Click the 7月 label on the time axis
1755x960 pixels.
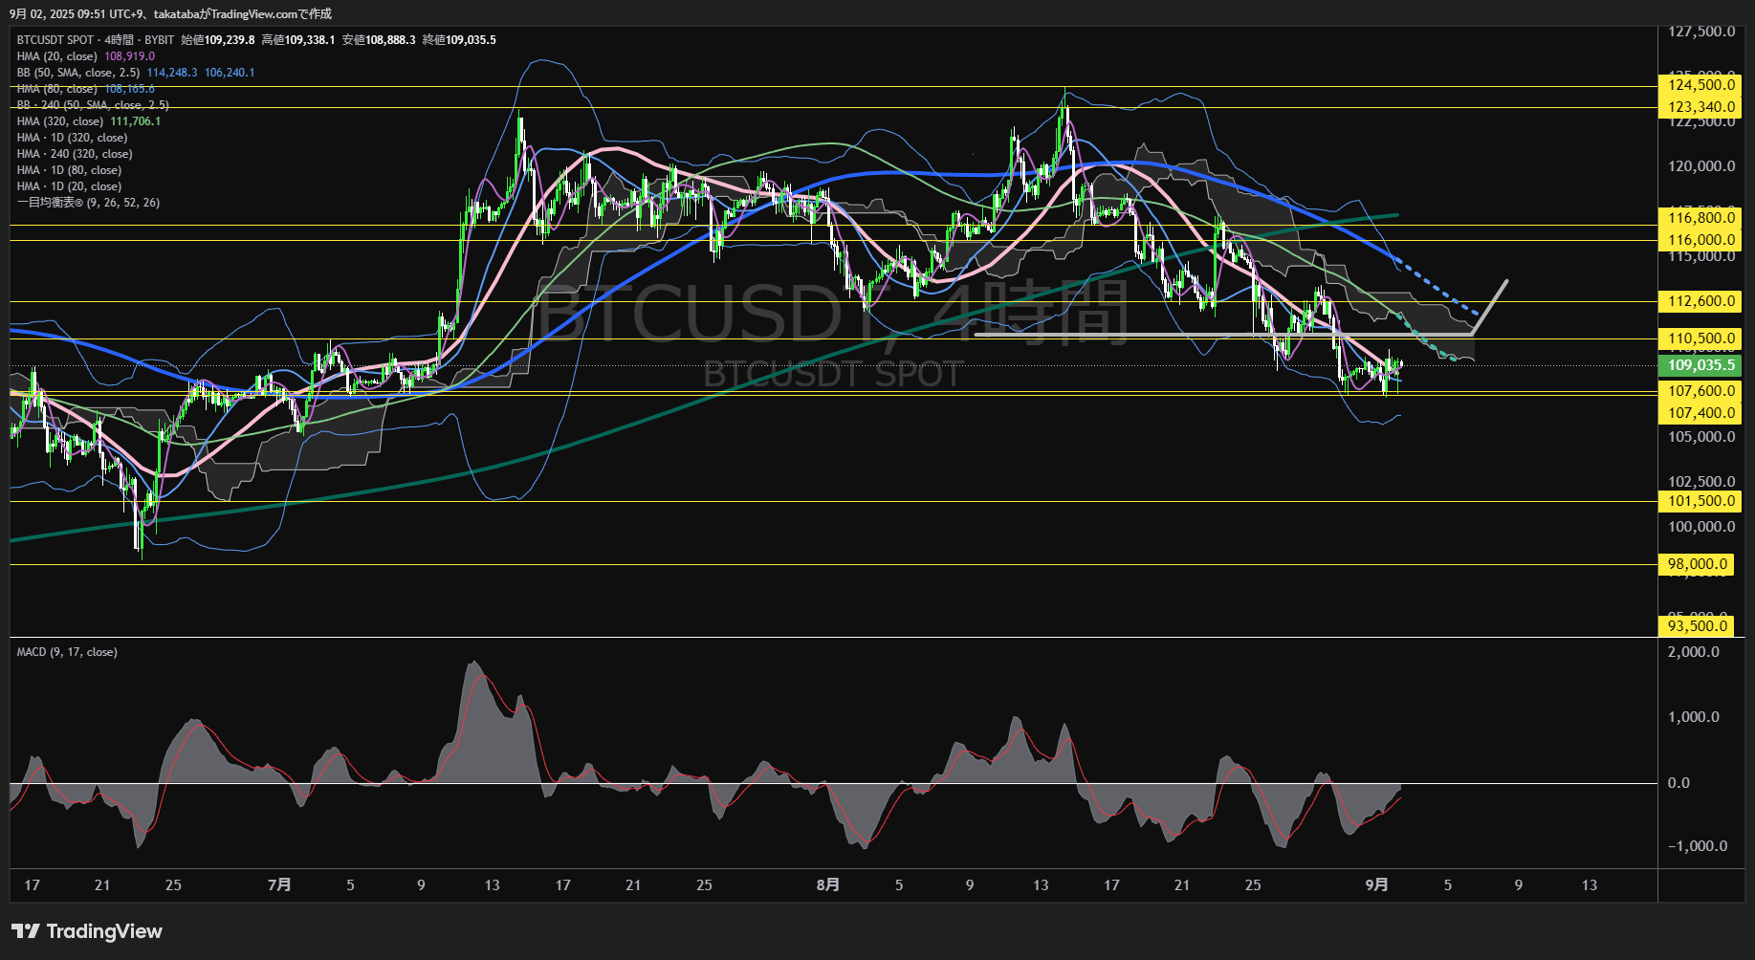coord(279,885)
